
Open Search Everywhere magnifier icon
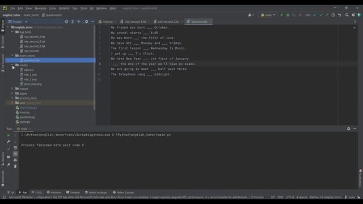(x=347, y=15)
